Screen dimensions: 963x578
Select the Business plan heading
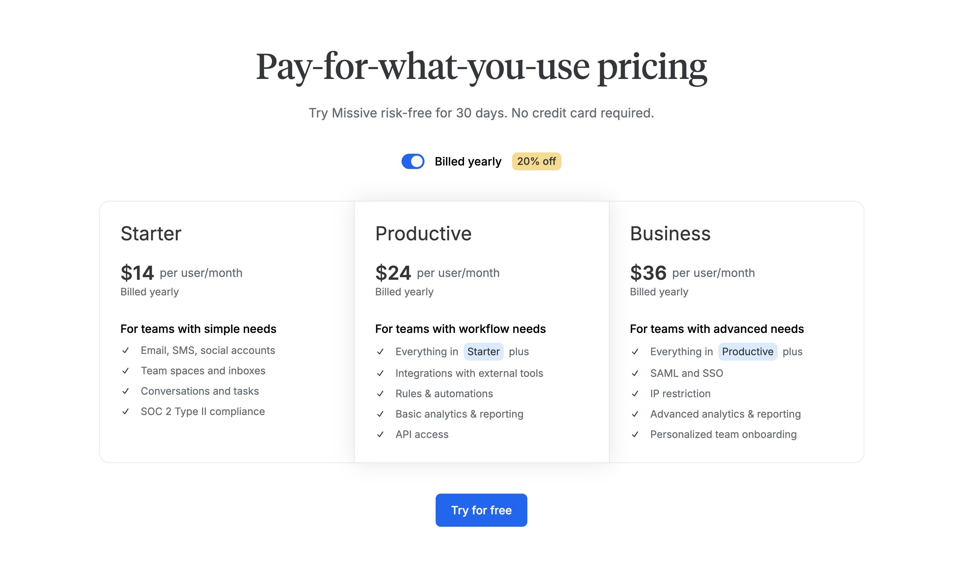[x=670, y=234]
